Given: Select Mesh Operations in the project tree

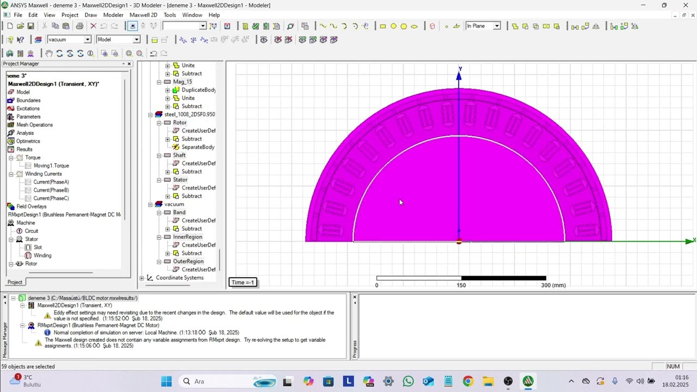Looking at the screenshot, I should 34,125.
